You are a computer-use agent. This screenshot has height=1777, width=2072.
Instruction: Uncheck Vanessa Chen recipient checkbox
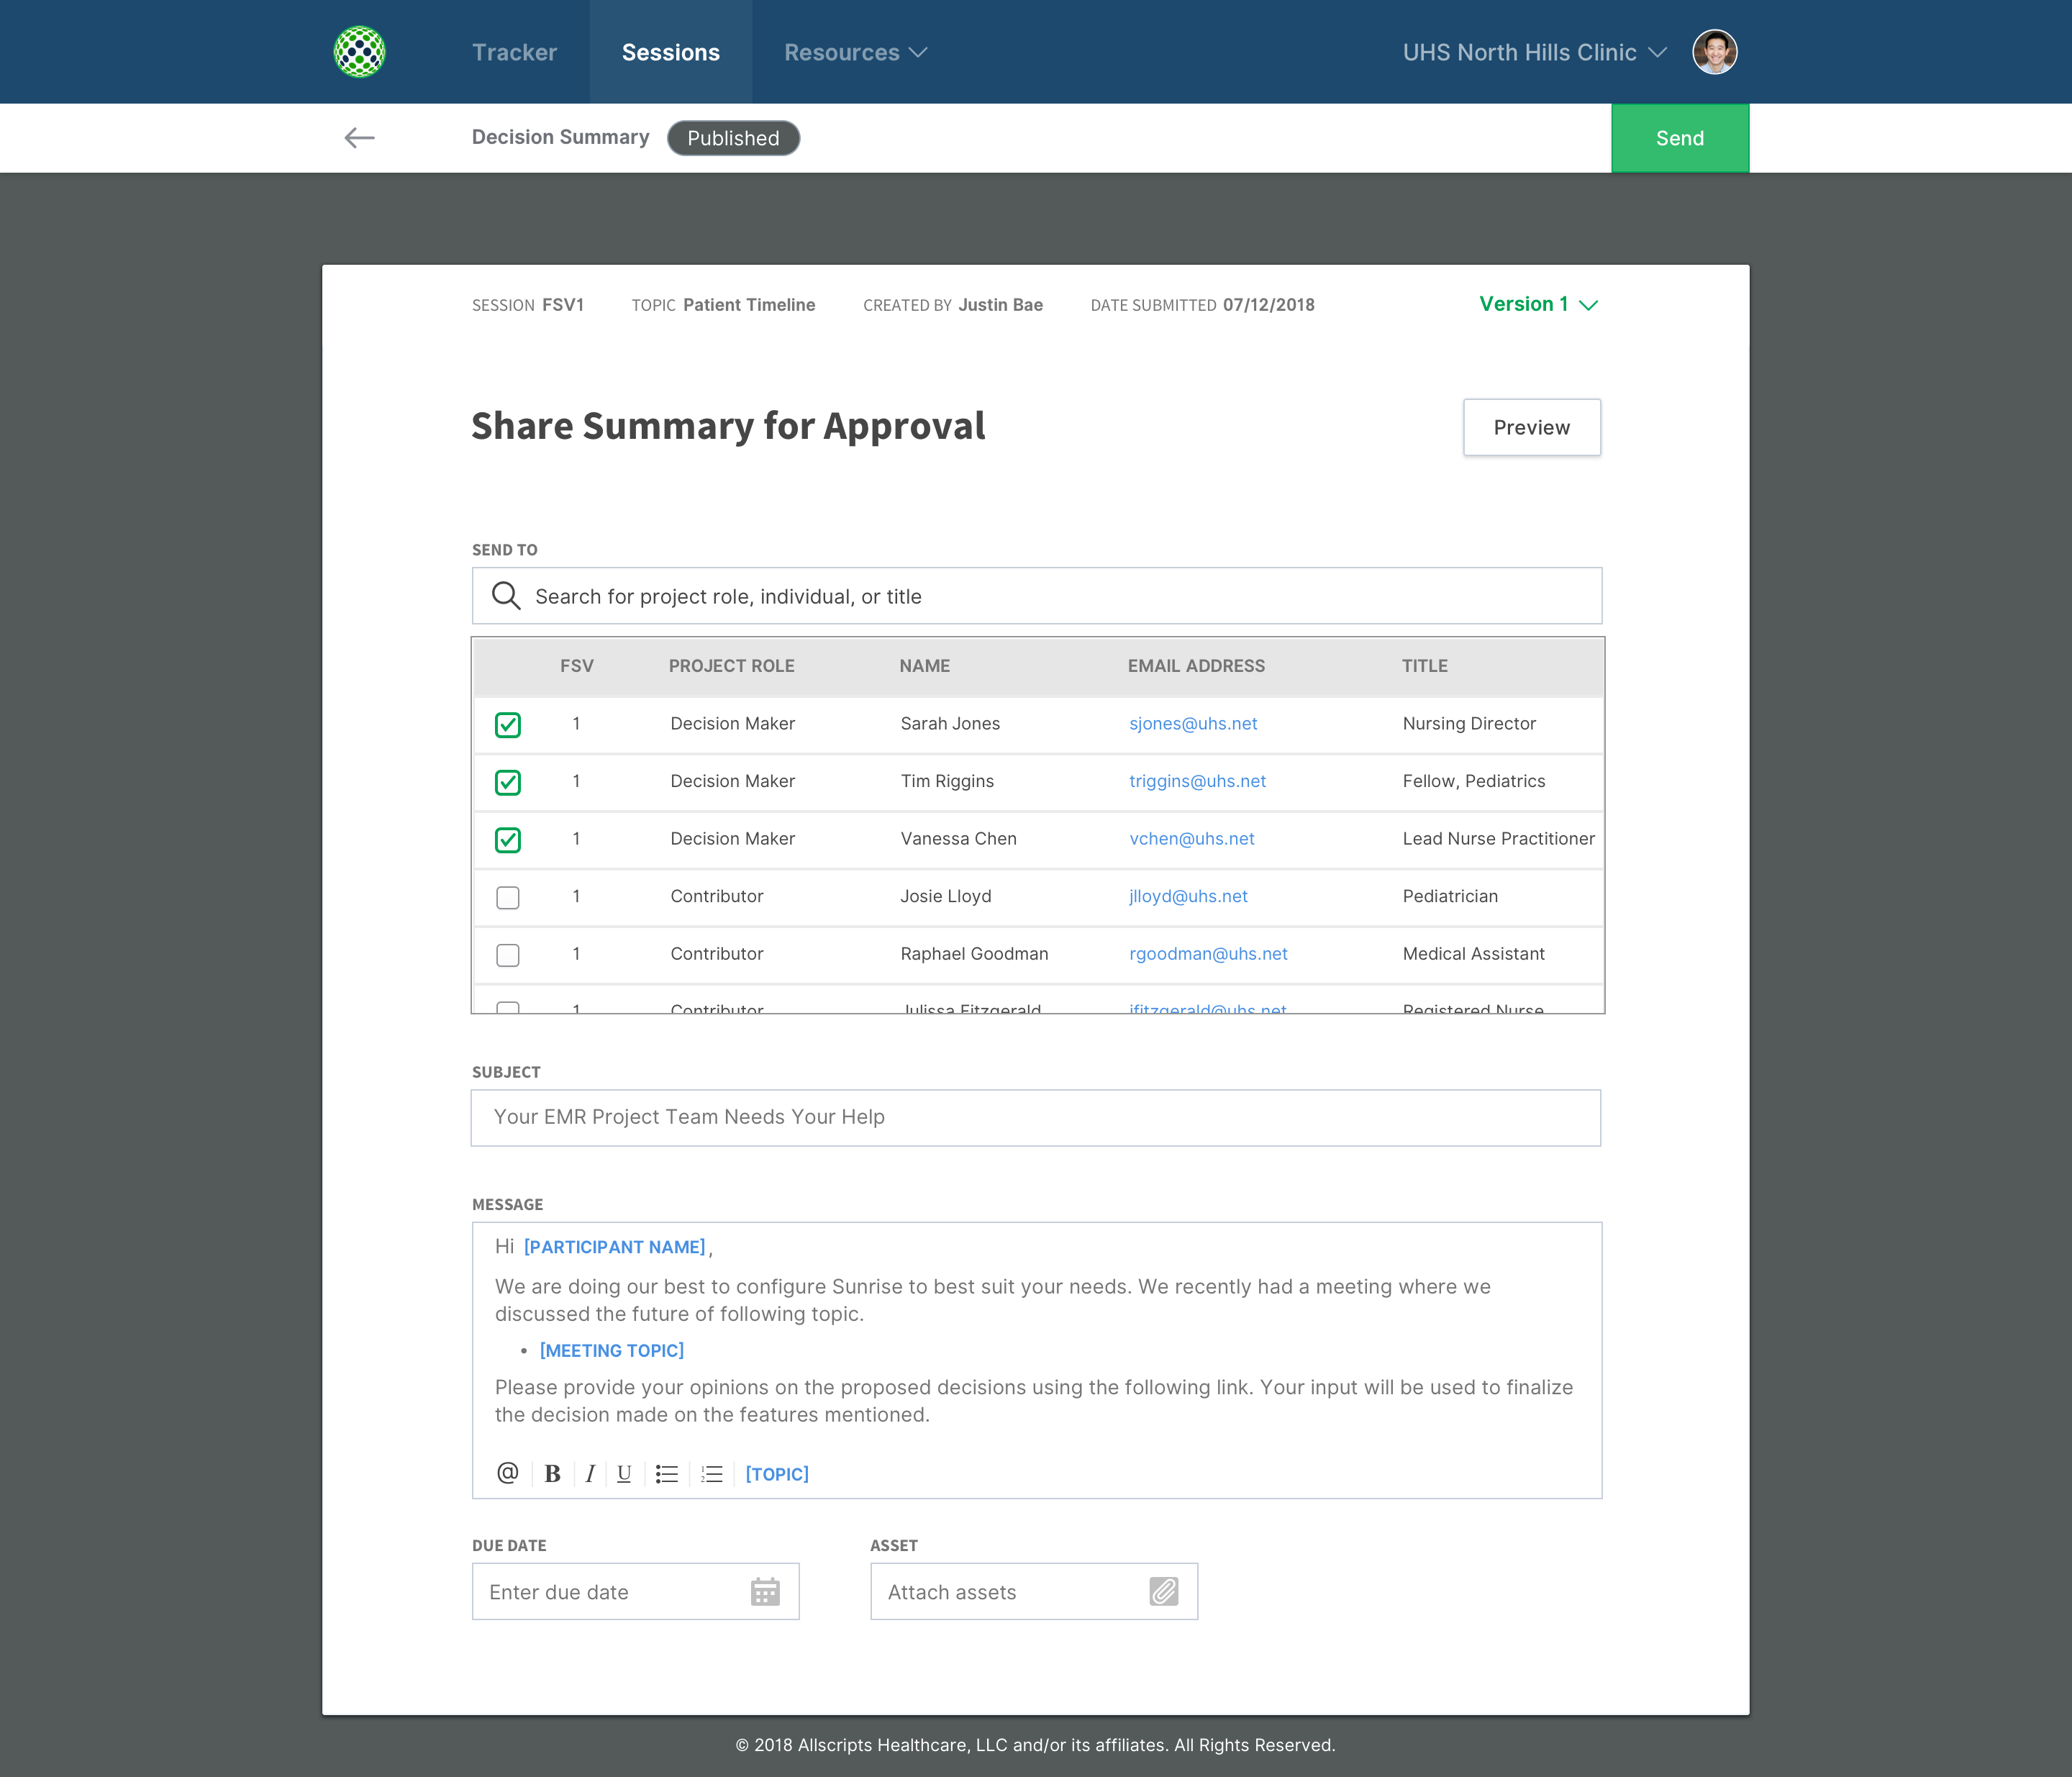click(x=508, y=840)
